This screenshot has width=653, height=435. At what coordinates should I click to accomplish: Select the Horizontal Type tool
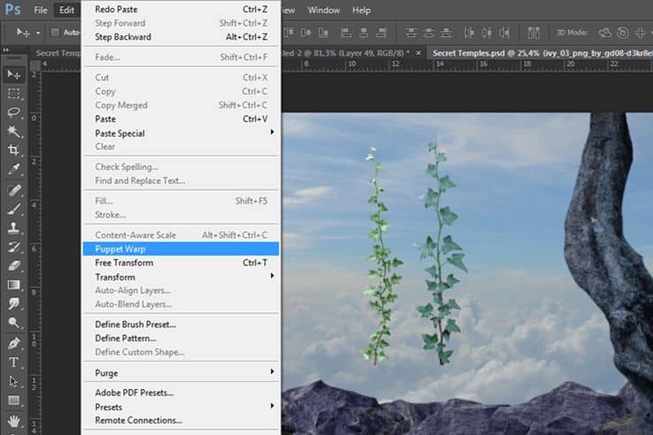coord(14,362)
